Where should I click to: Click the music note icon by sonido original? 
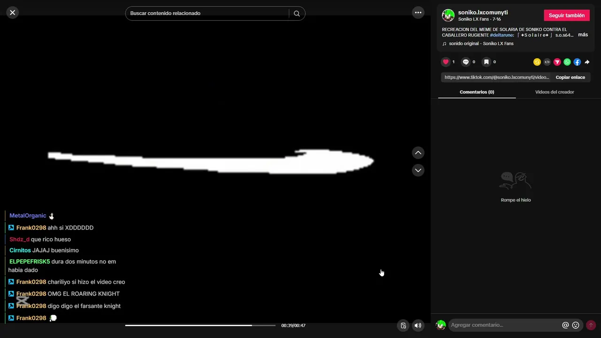click(444, 44)
